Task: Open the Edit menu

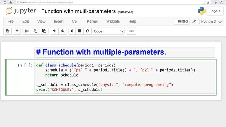Action: point(25,21)
